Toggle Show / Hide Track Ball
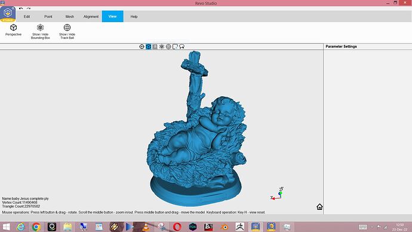This screenshot has width=412, height=232. coord(67,32)
